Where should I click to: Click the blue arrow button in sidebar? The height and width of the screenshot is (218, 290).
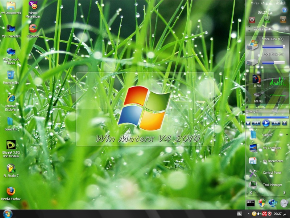[x=284, y=10]
